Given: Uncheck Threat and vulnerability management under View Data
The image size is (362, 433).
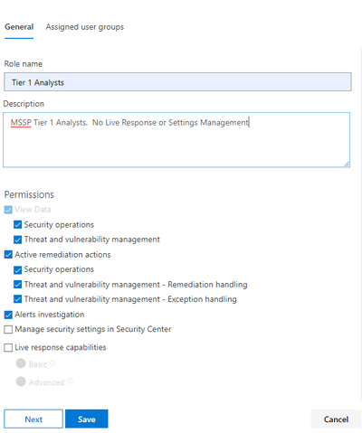Looking at the screenshot, I should coord(17,240).
